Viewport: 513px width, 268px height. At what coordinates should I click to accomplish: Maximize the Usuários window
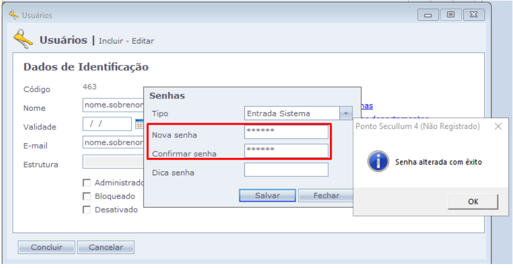pyautogui.click(x=451, y=15)
